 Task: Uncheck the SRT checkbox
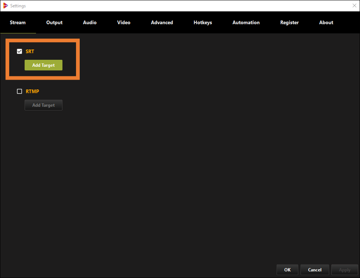click(19, 51)
